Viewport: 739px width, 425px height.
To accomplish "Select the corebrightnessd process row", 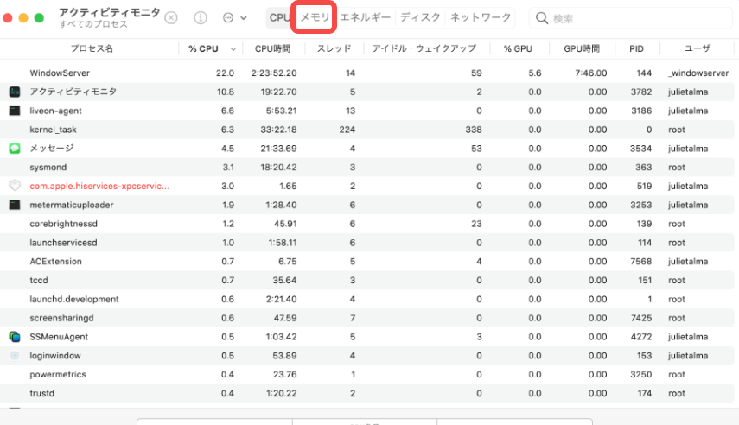I will click(367, 224).
